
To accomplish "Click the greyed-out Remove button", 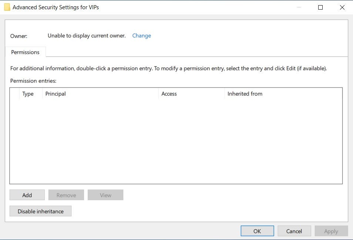I will click(66, 195).
